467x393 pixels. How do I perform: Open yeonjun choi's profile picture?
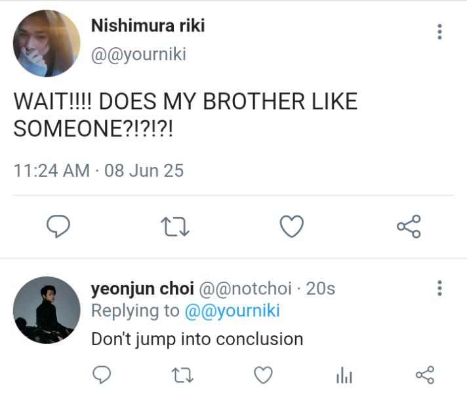pyautogui.click(x=47, y=310)
